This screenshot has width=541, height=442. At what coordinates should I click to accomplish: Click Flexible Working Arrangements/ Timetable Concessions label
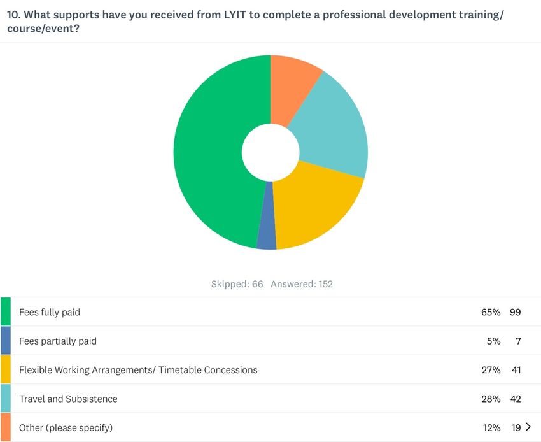138,370
